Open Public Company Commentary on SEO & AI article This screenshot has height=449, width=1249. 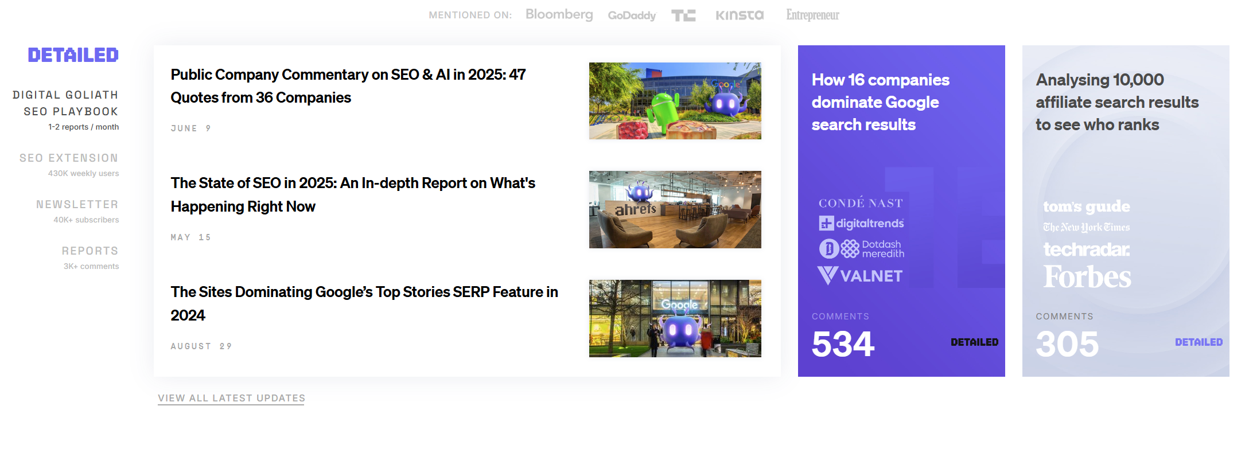(348, 86)
